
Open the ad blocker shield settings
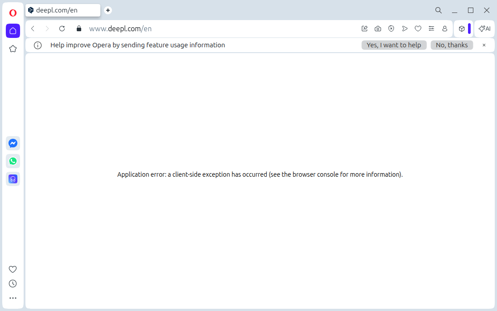(x=391, y=29)
